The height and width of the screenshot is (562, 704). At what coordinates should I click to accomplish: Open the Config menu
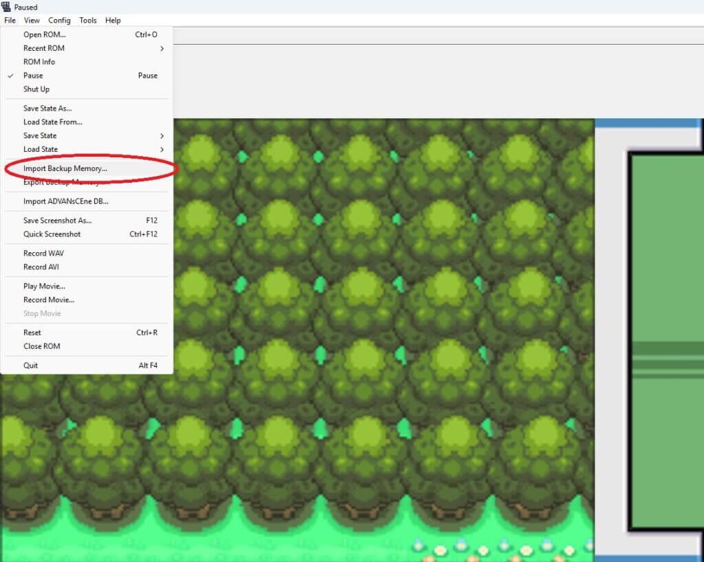[59, 20]
